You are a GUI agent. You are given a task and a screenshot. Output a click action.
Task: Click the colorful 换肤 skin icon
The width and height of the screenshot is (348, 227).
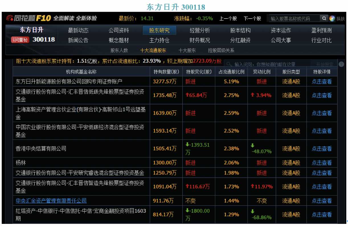(332, 19)
